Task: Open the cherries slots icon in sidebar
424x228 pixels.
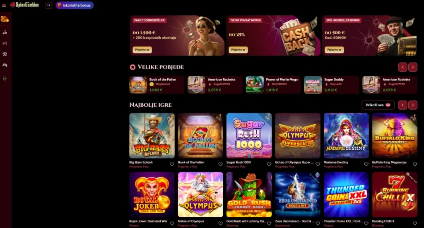Action: pyautogui.click(x=5, y=32)
